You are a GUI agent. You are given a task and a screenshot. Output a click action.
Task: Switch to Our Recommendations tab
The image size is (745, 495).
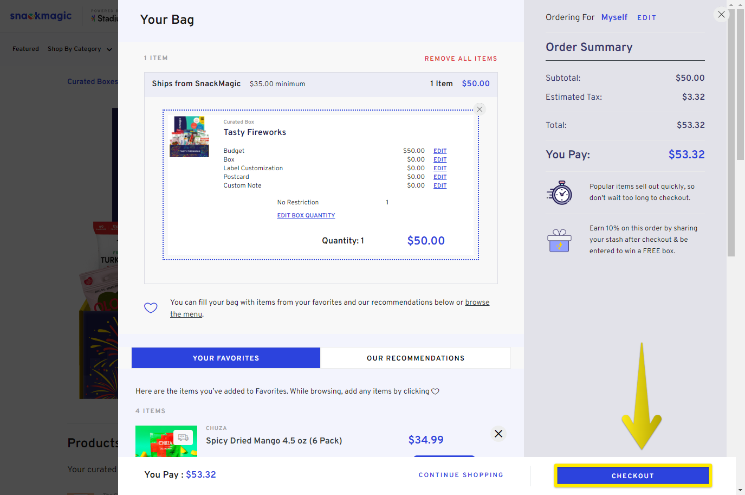[x=416, y=358]
